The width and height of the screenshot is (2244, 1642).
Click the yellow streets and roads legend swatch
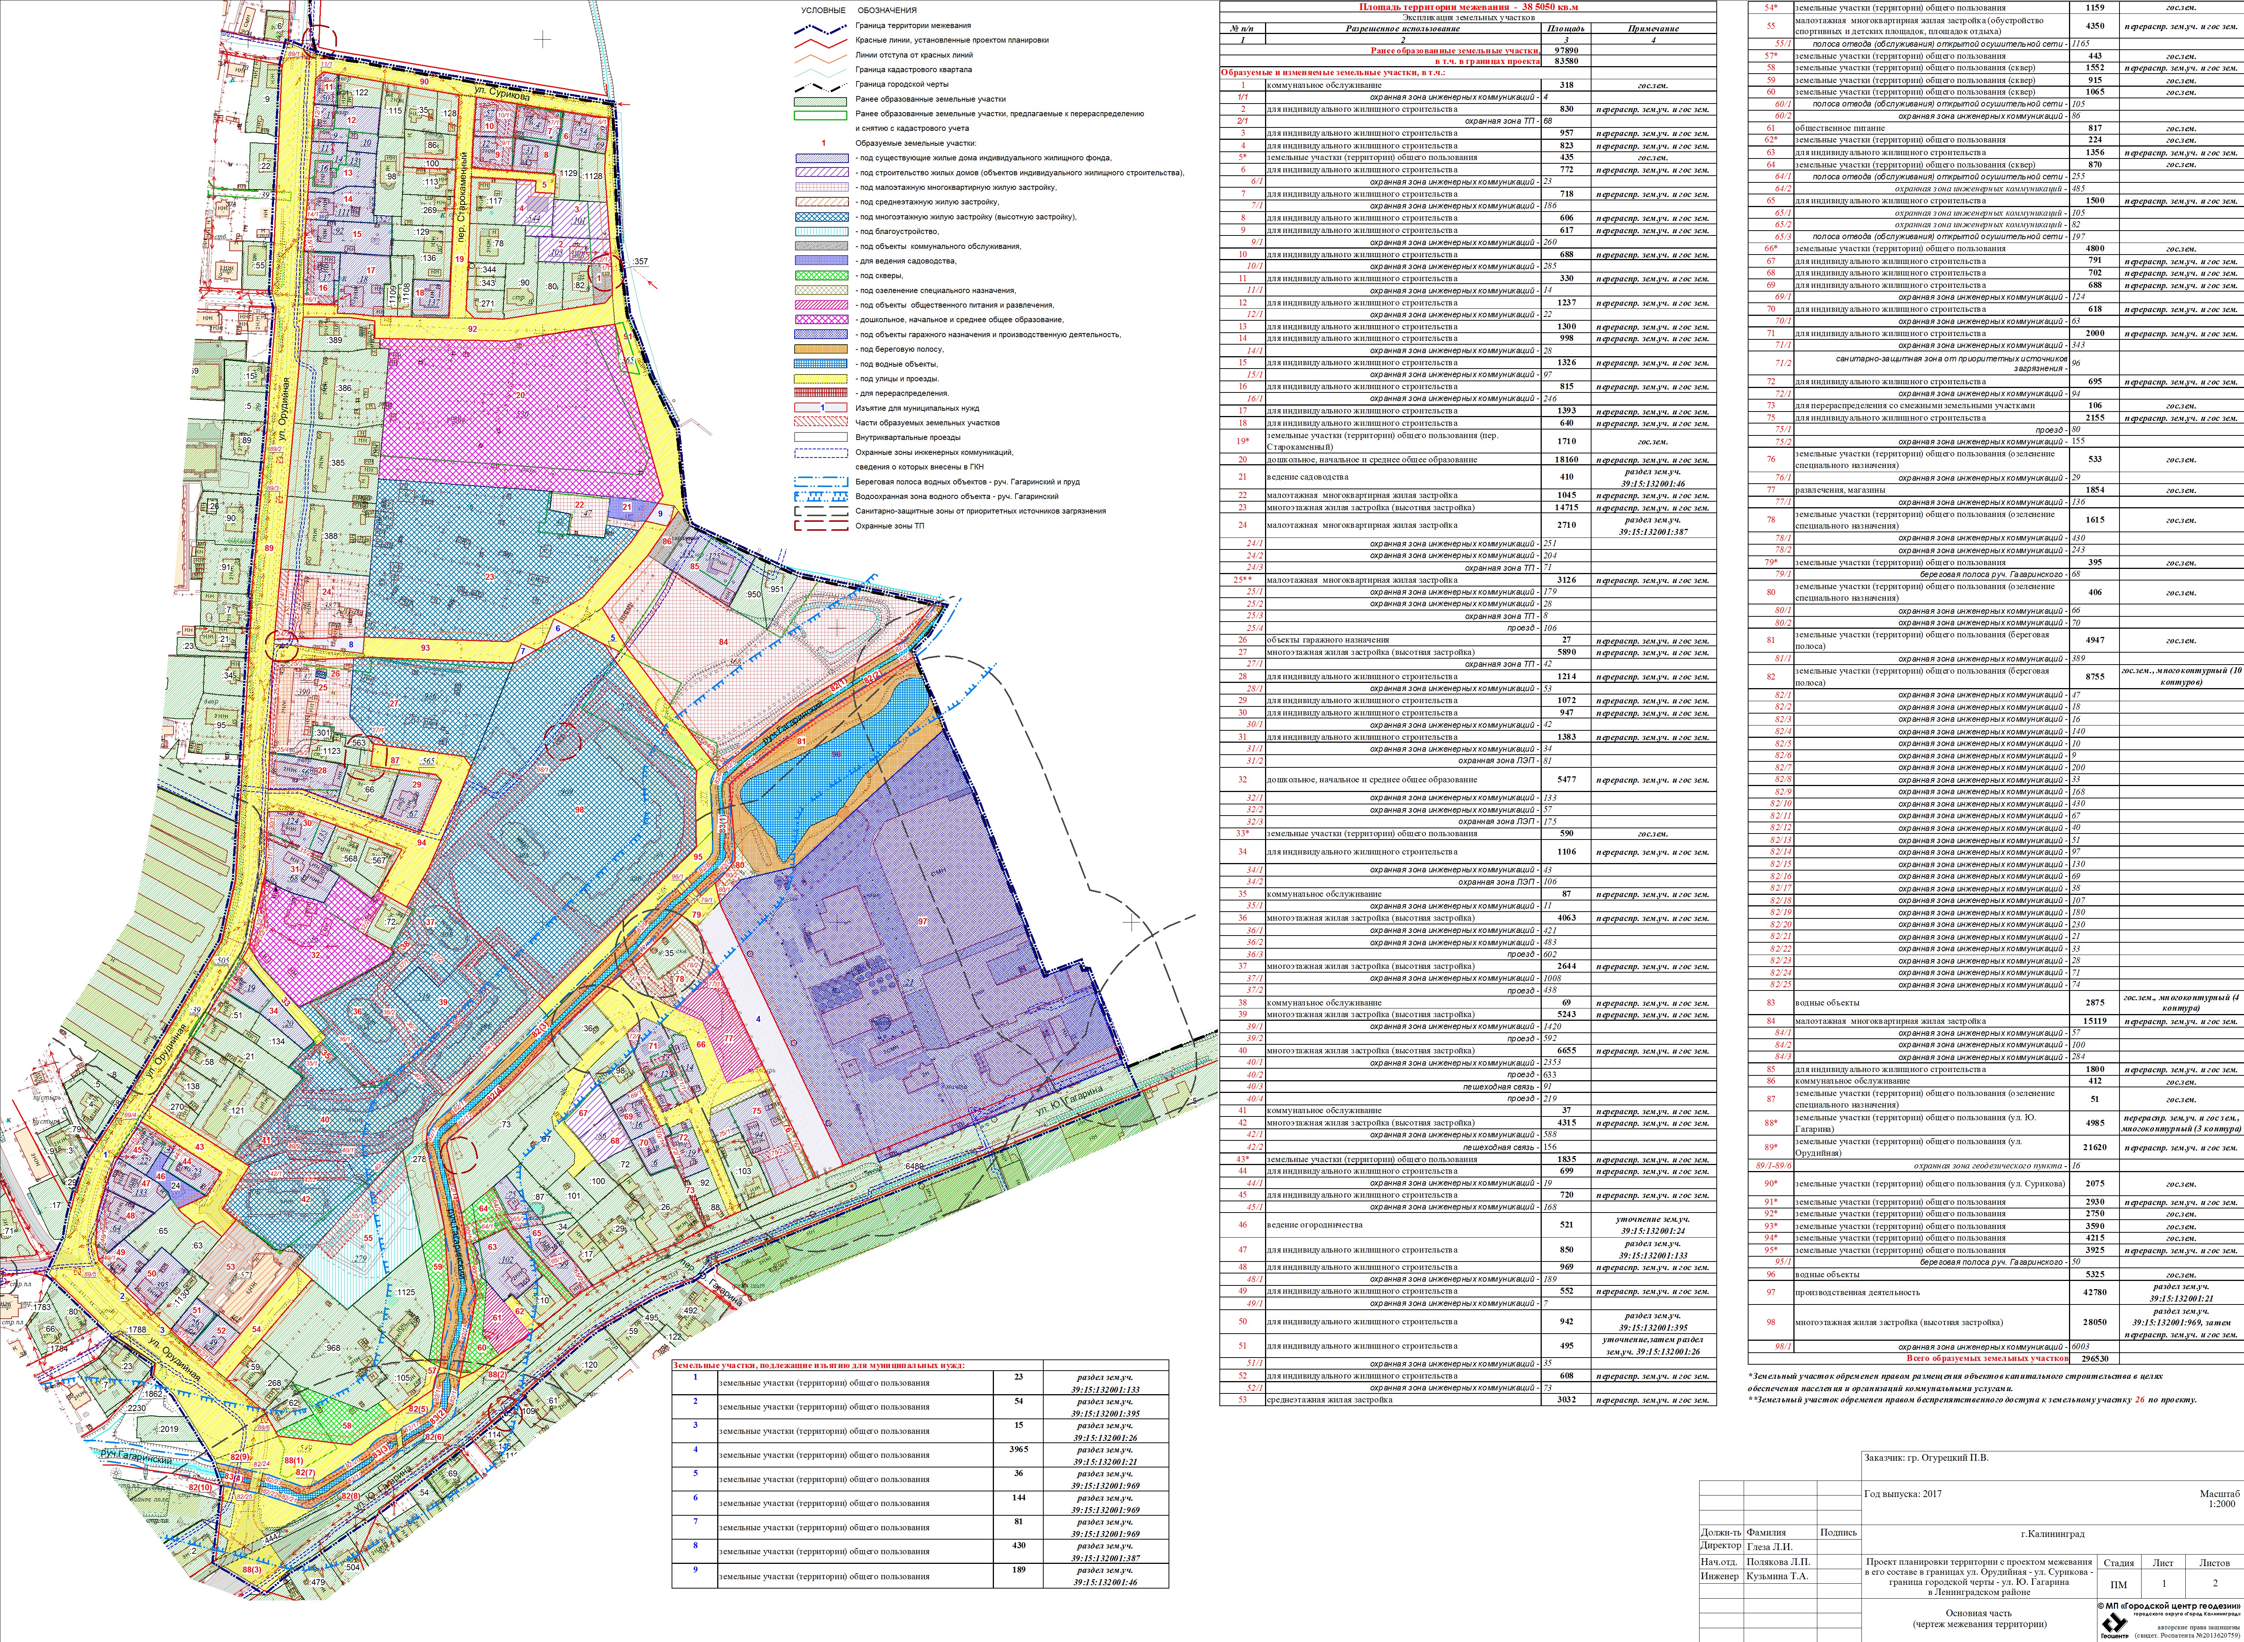[821, 379]
